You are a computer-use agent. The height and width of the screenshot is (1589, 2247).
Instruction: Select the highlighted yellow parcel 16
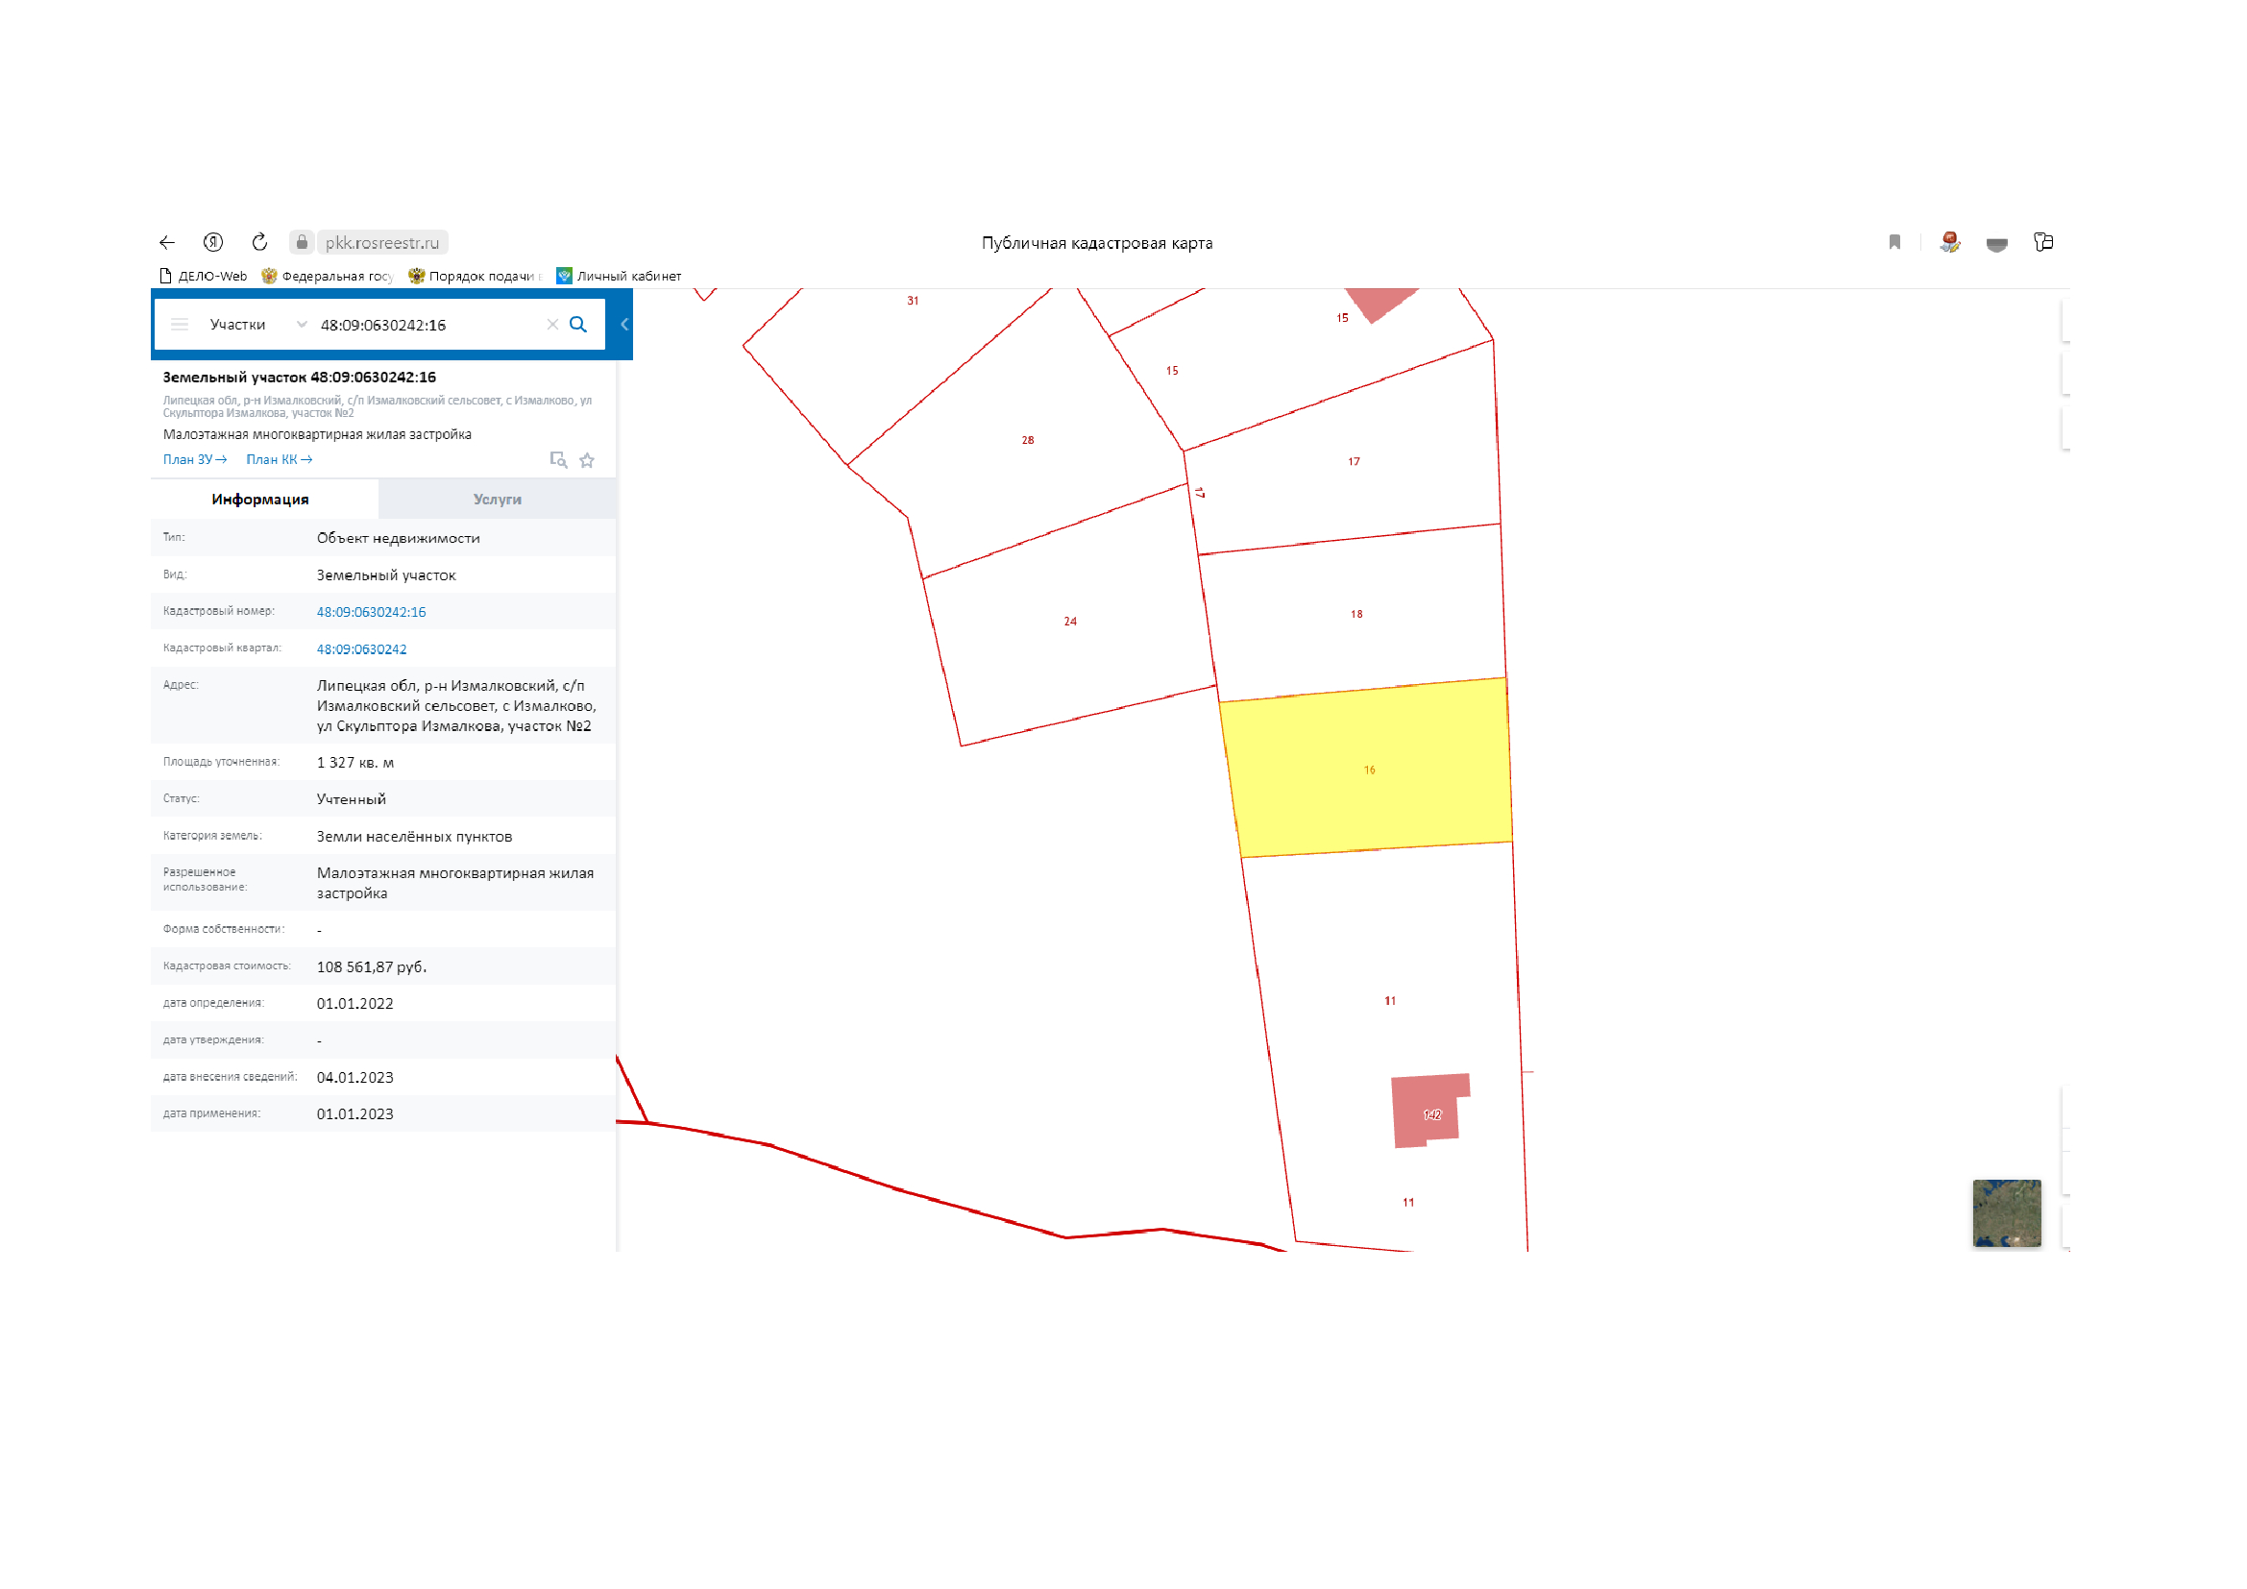point(1368,770)
